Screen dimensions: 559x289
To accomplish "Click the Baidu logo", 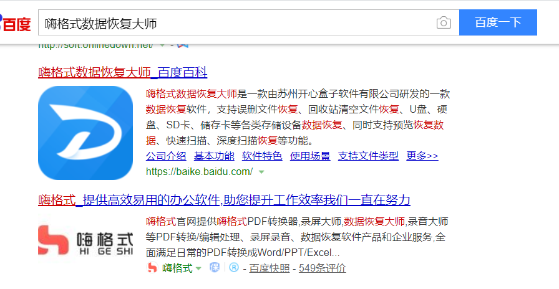I will pyautogui.click(x=16, y=24).
